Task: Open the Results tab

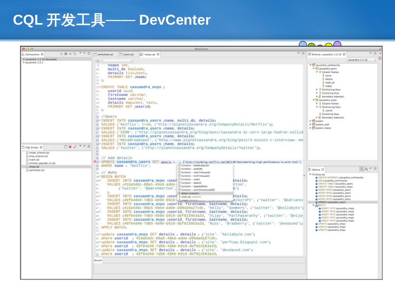Action: (98, 260)
